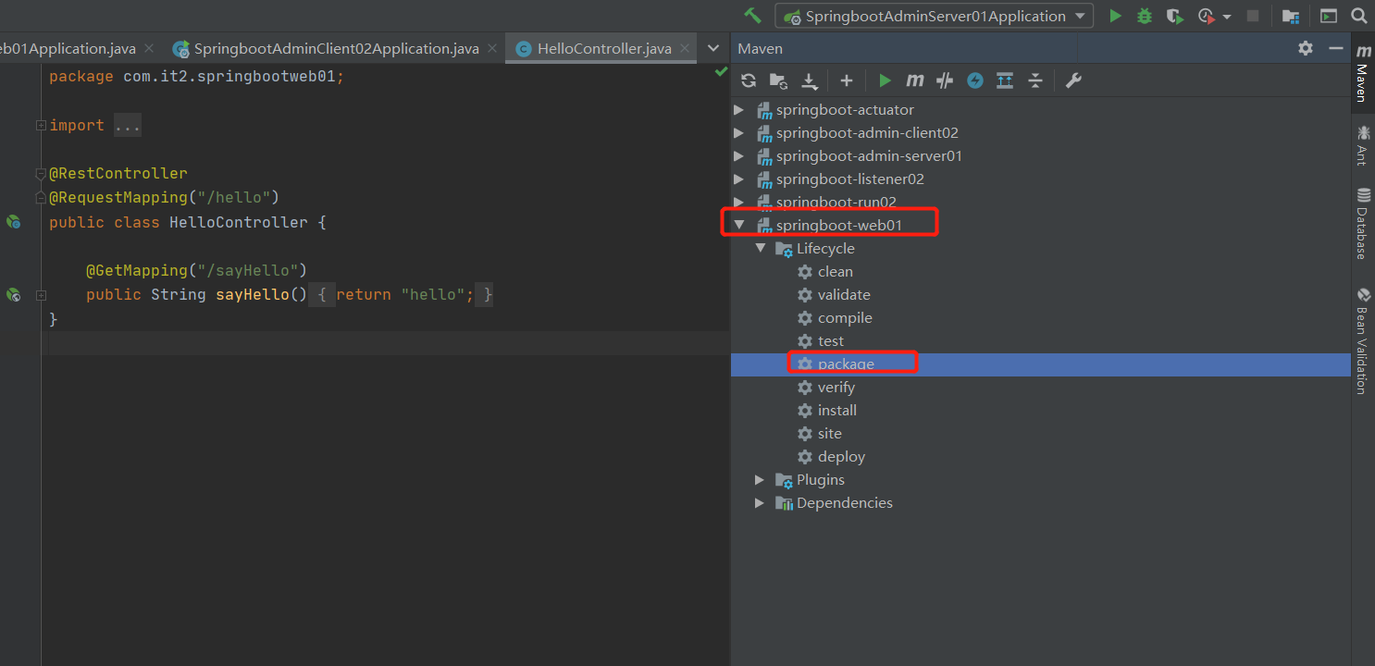1375x666 pixels.
Task: Toggle Skip Tests Mode lightning icon
Action: tap(974, 80)
